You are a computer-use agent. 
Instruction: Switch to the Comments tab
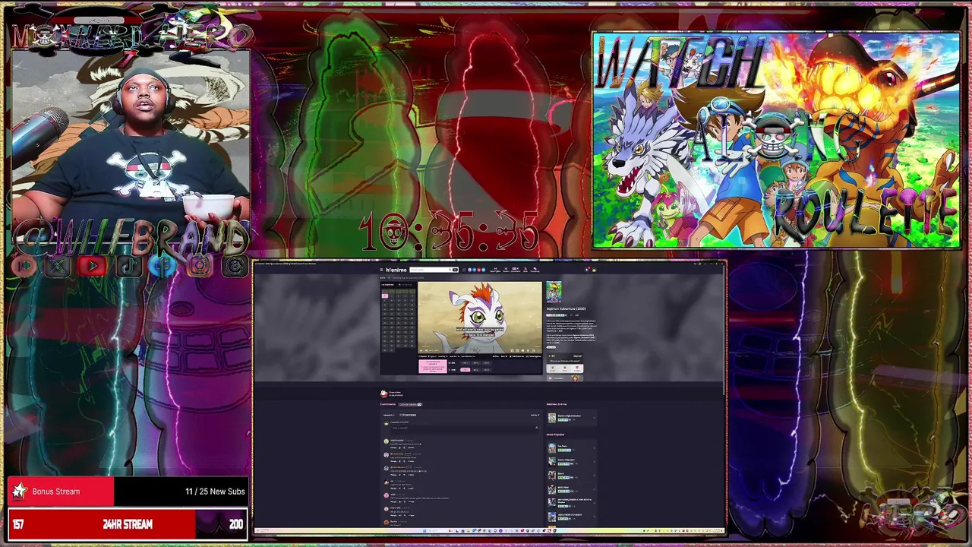coord(387,404)
